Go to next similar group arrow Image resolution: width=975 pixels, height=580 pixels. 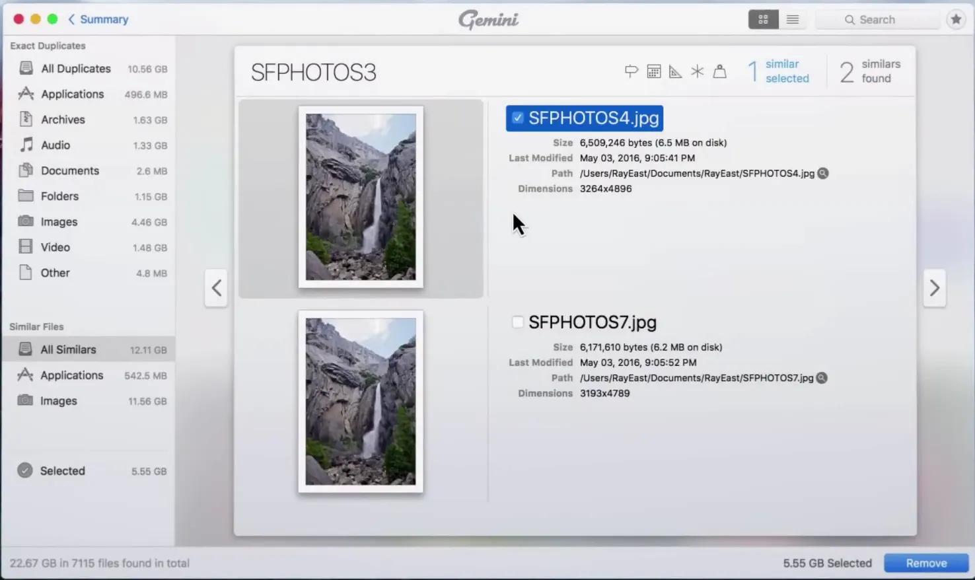tap(934, 288)
